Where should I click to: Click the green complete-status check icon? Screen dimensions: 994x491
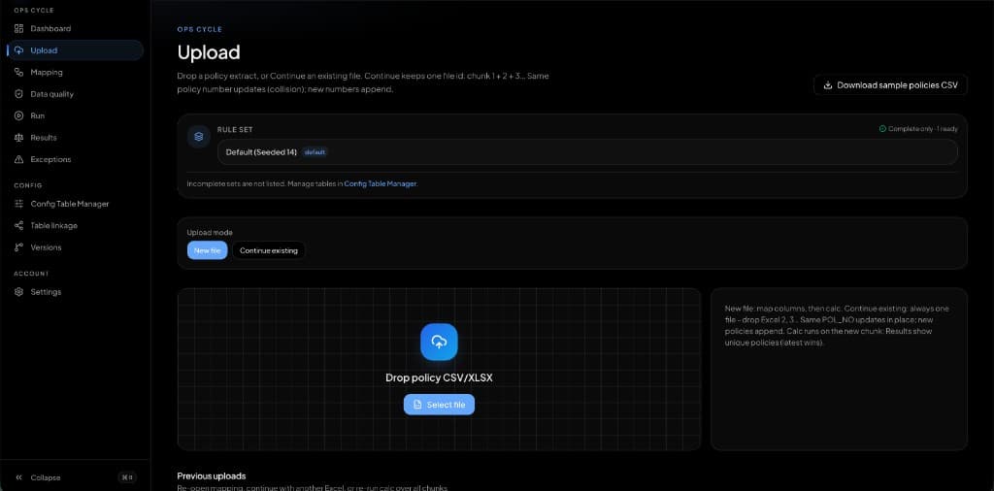coord(882,129)
